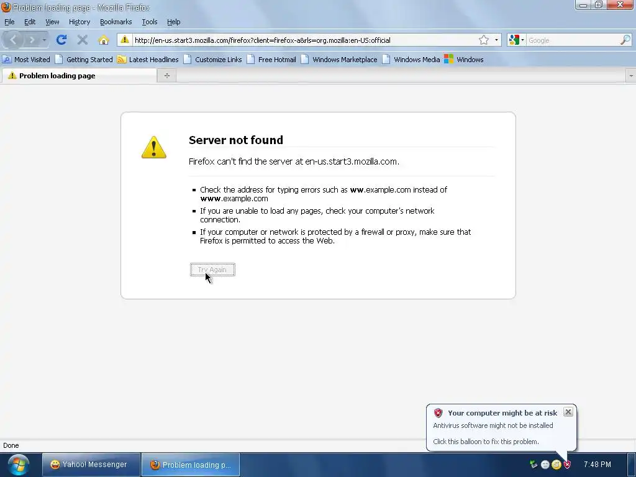This screenshot has height=477, width=636.
Task: Open the Windows Media bookmark
Action: [x=411, y=60]
